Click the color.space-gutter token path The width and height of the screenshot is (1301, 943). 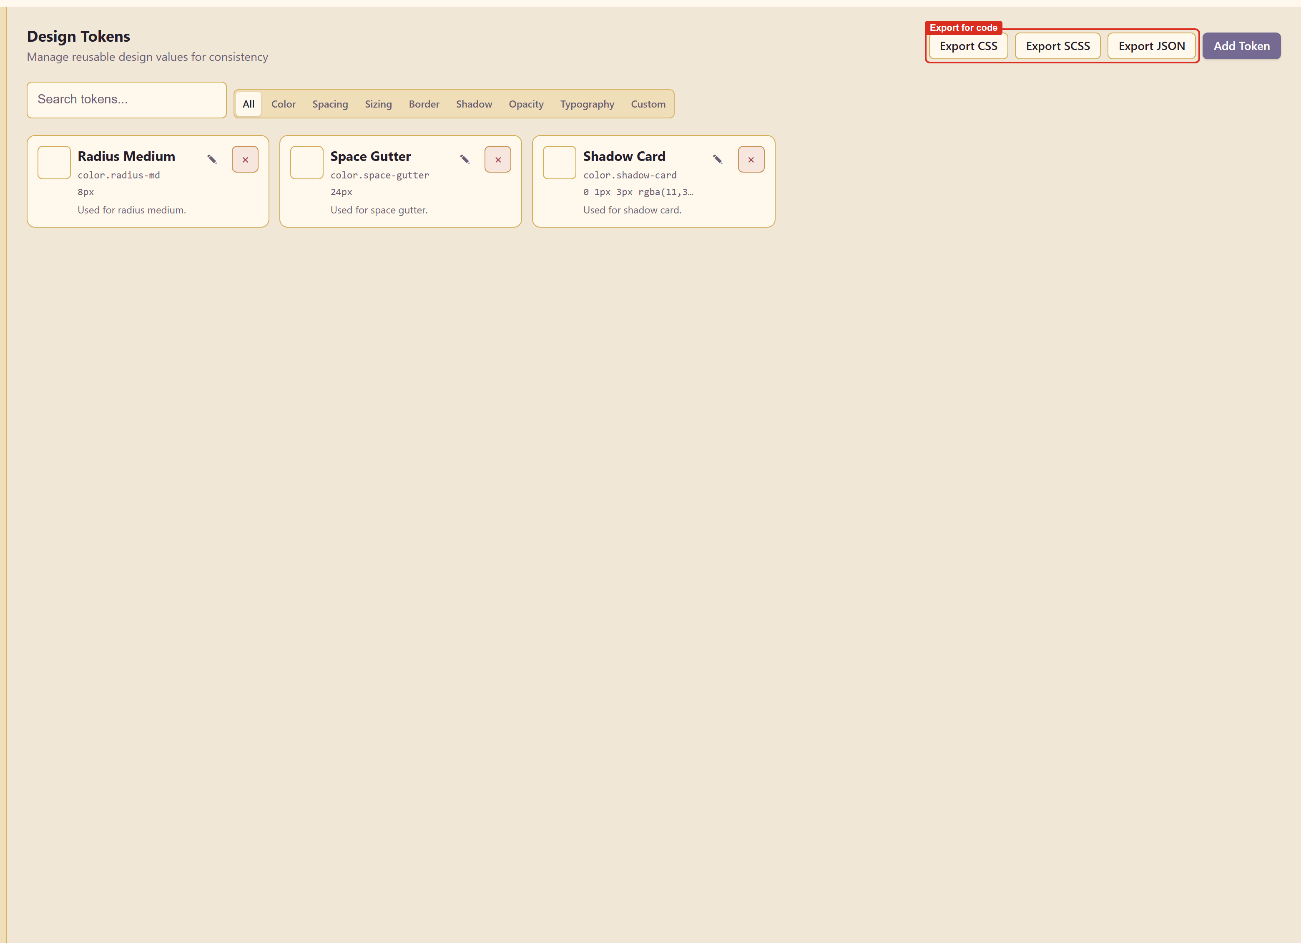[x=380, y=175]
